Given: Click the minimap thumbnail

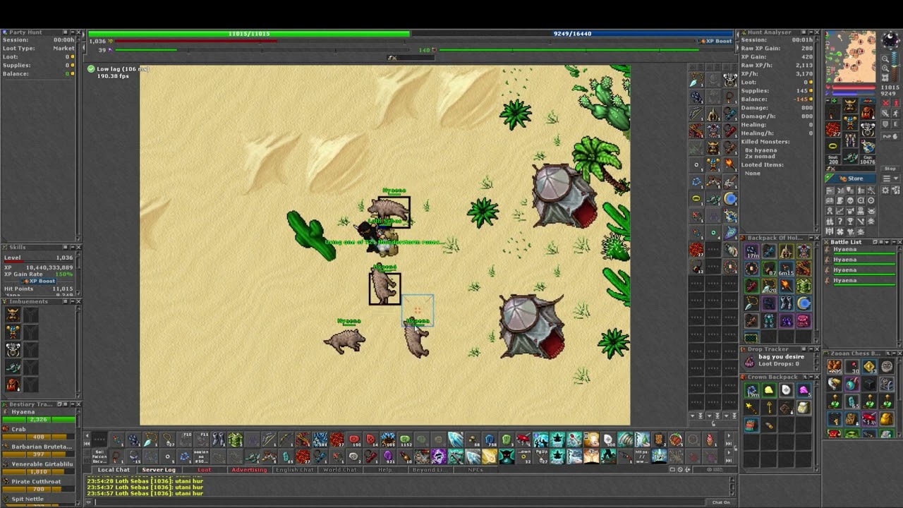Looking at the screenshot, I should (x=851, y=56).
